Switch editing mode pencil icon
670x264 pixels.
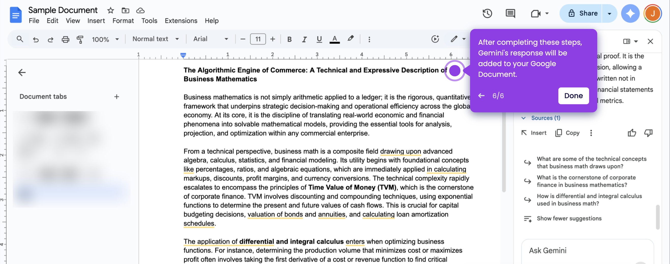coord(454,39)
